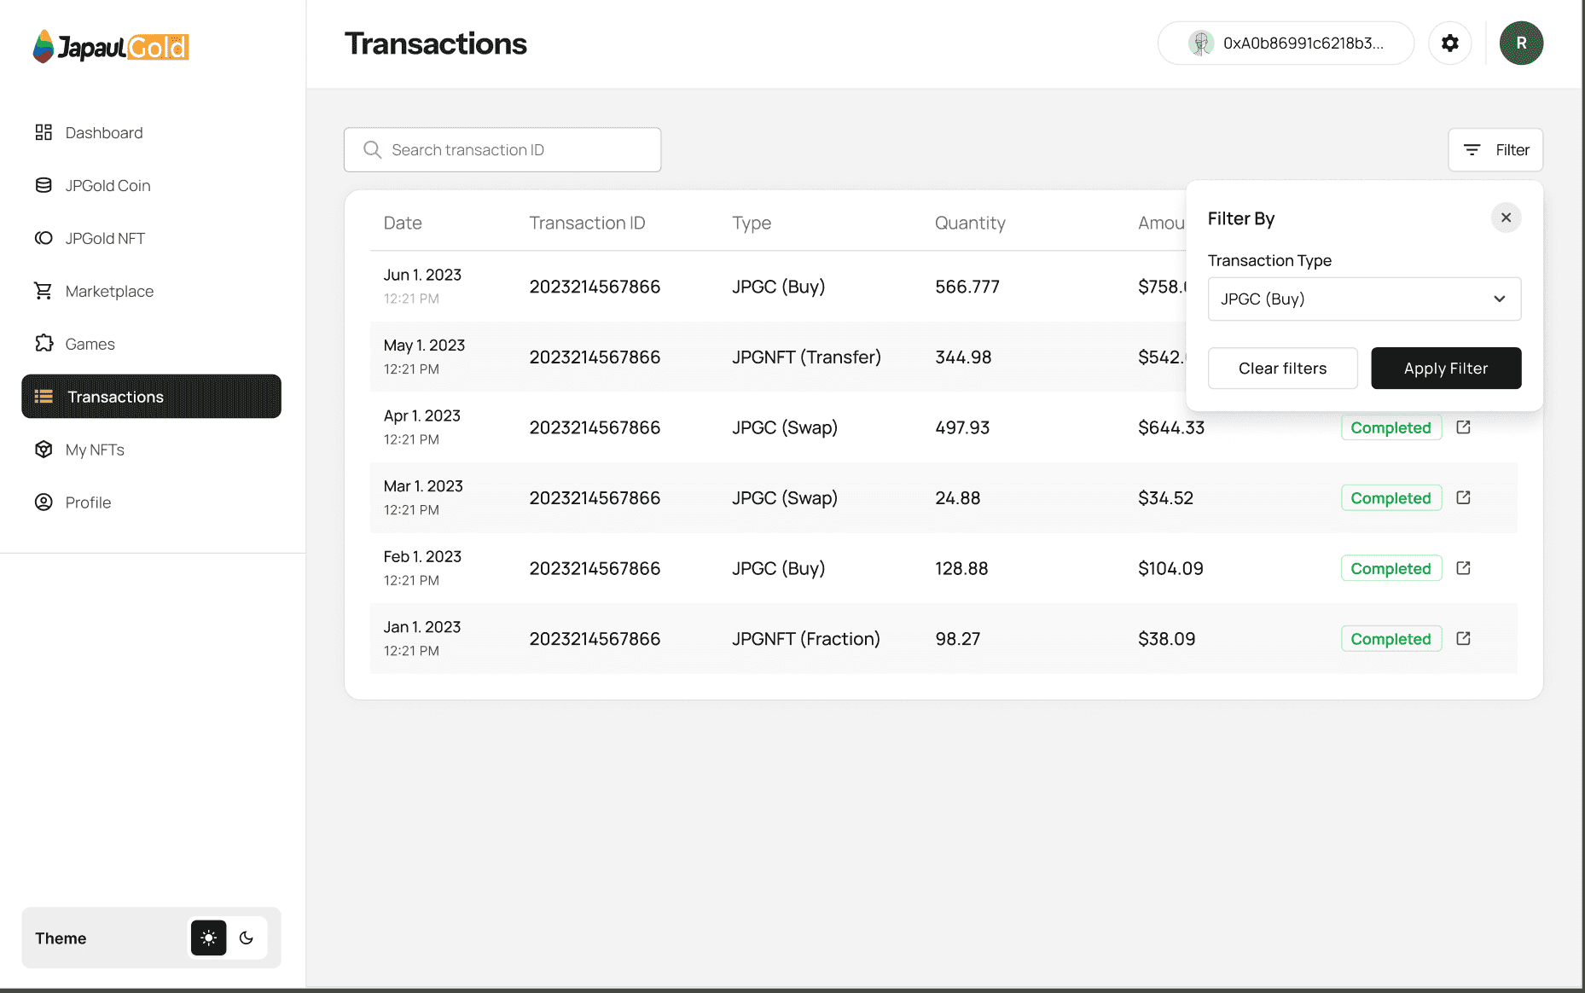The image size is (1585, 993).
Task: Close the Filter By panel
Action: pyautogui.click(x=1507, y=218)
